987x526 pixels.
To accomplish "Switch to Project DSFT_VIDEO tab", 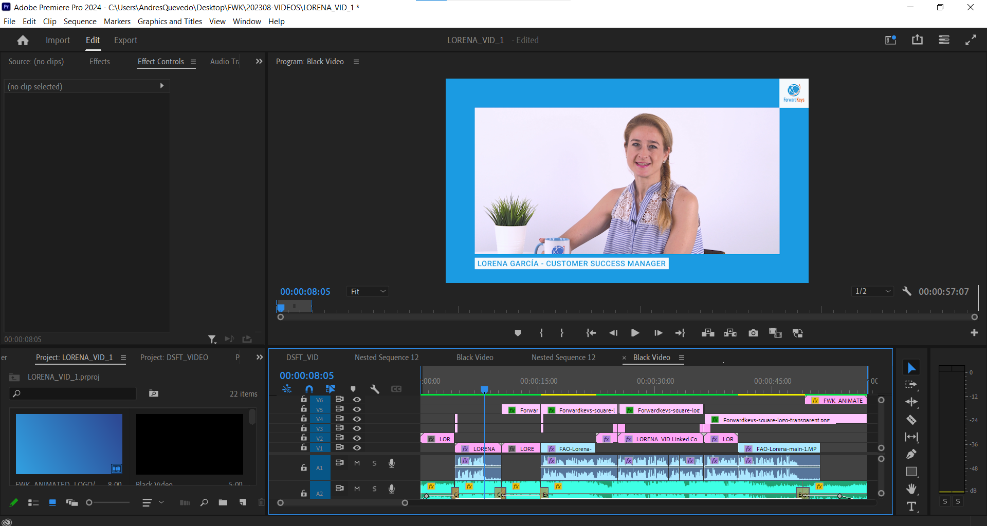I will coord(174,357).
